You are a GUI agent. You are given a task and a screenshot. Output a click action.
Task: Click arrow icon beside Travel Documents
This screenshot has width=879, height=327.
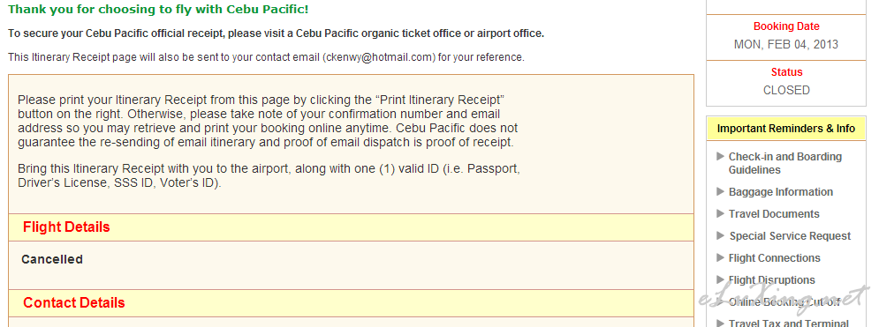(x=721, y=213)
